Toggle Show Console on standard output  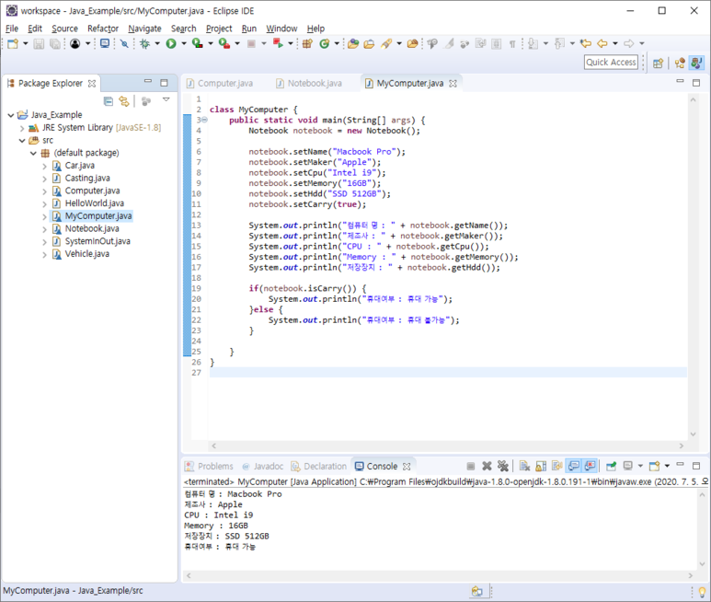pos(574,466)
